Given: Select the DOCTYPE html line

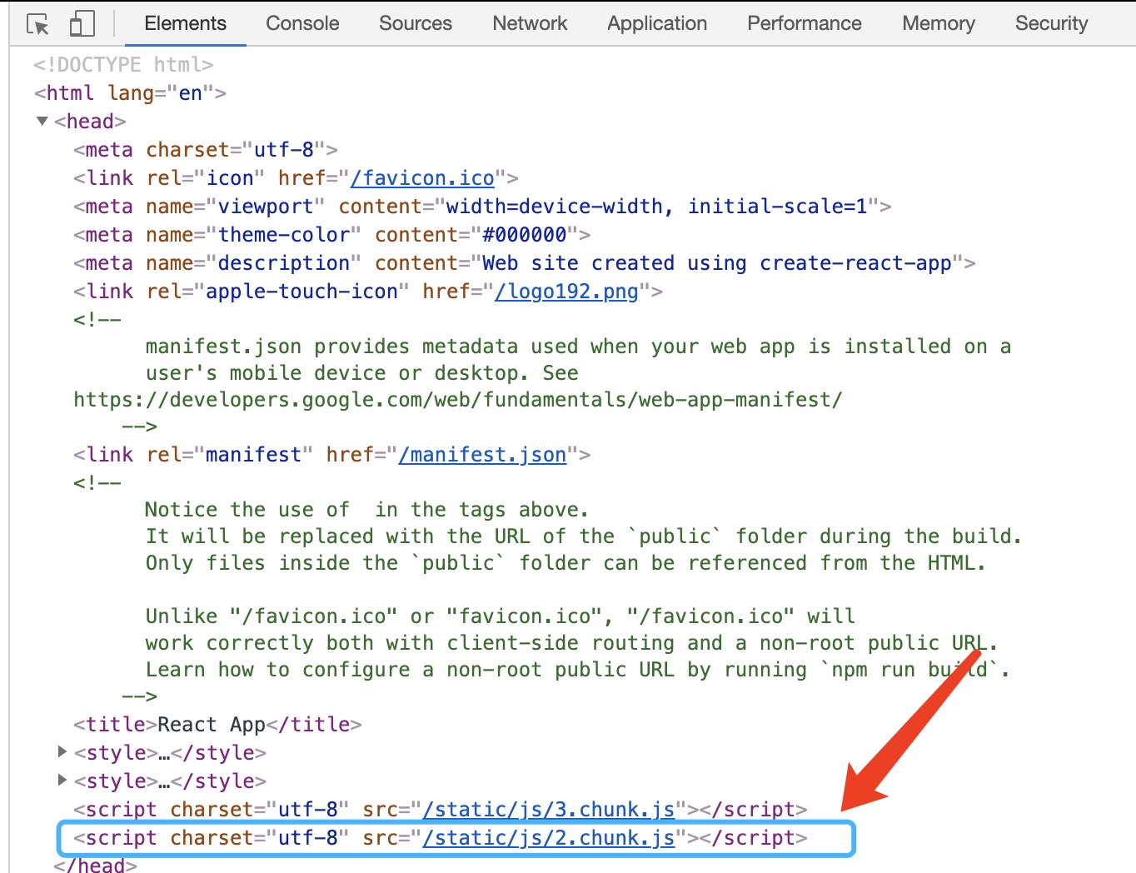Looking at the screenshot, I should pyautogui.click(x=123, y=65).
